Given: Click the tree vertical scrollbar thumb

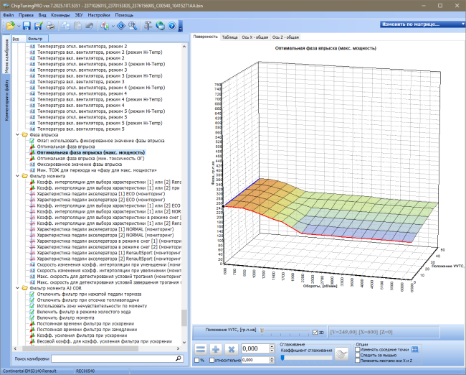Looking at the screenshot, I should [x=184, y=318].
